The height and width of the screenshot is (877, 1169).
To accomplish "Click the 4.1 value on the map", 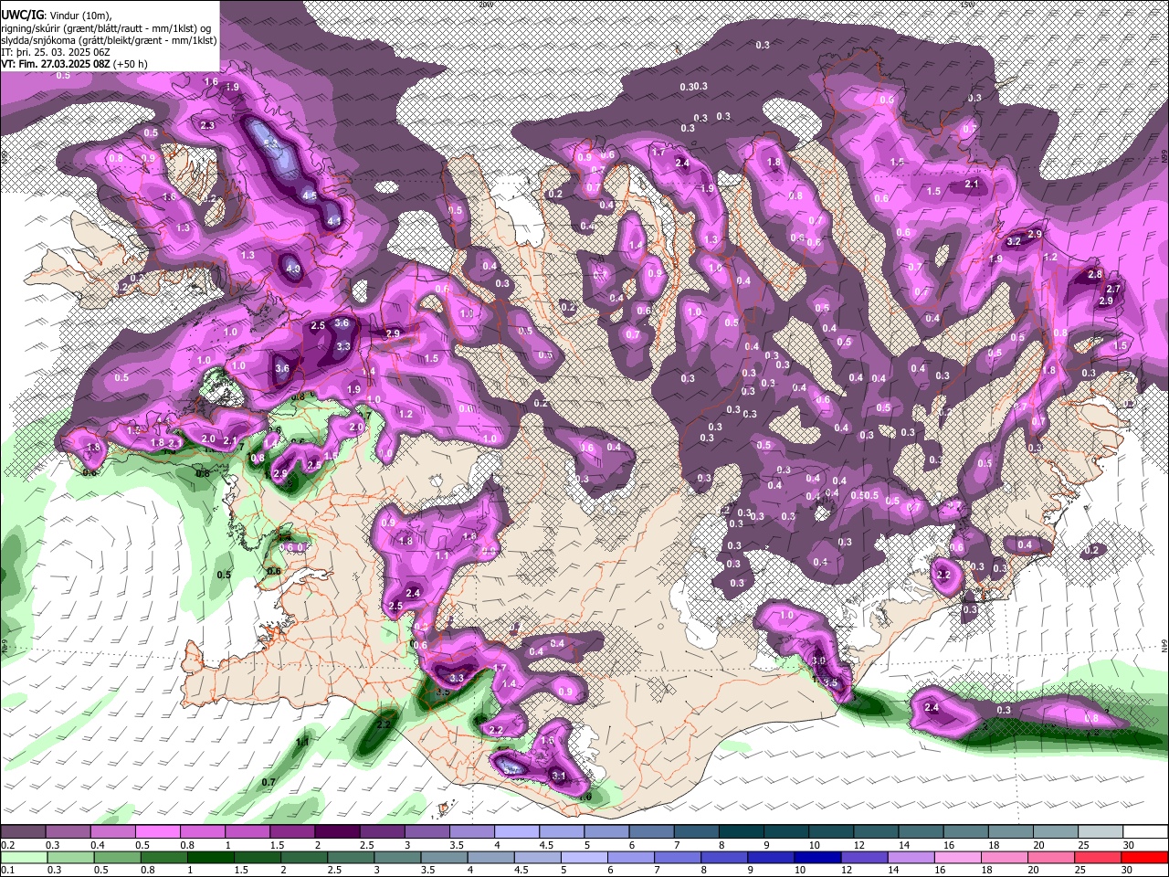I will tap(334, 221).
